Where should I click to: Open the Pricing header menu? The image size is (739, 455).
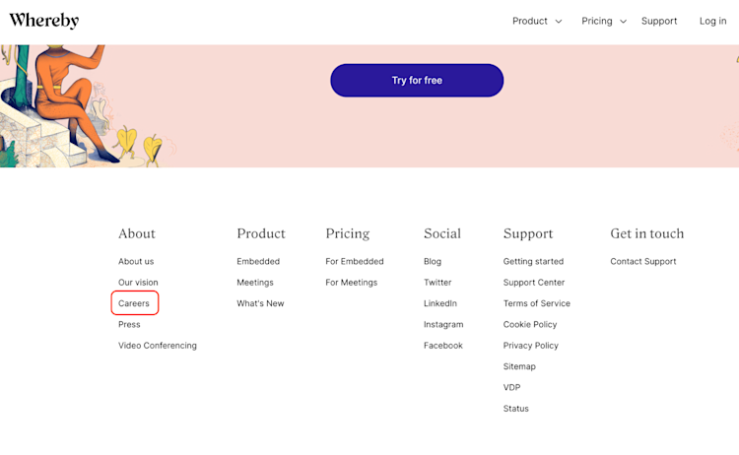597,21
